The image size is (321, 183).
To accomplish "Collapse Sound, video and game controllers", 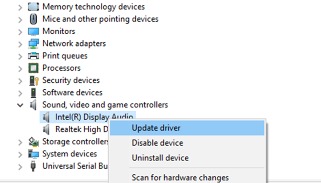I will click(20, 105).
